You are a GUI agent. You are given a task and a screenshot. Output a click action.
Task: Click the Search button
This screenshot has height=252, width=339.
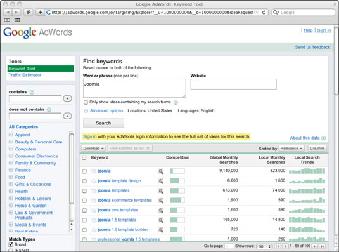point(103,123)
